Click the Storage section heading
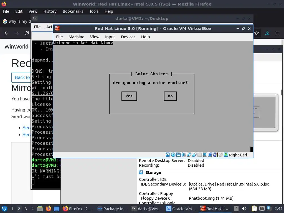This screenshot has width=284, height=213. click(x=153, y=173)
